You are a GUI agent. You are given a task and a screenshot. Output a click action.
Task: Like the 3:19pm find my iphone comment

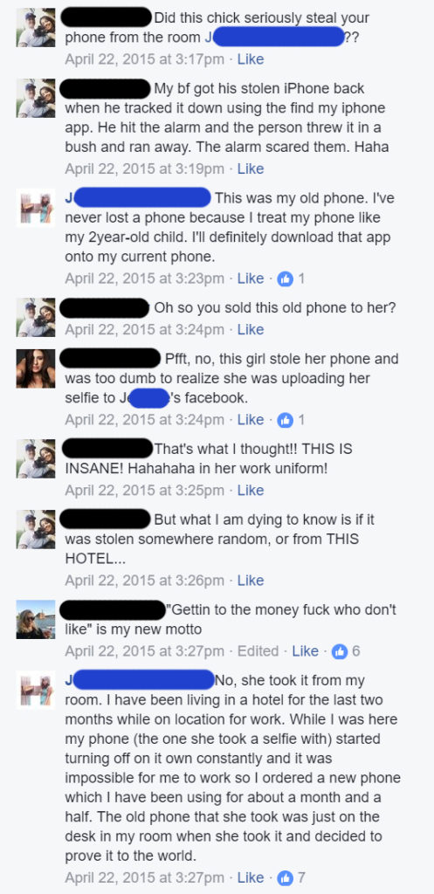point(251,168)
